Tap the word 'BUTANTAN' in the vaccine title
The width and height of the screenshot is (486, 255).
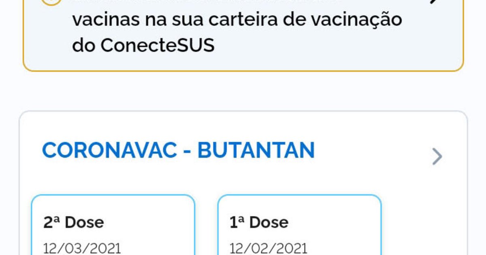(x=256, y=151)
